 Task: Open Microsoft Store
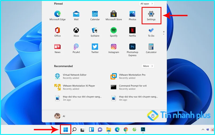click(114, 16)
